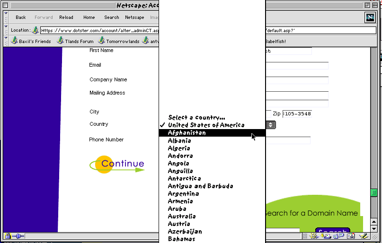Click the security padlock icon in status bar
This screenshot has width=382, height=243.
[8, 236]
